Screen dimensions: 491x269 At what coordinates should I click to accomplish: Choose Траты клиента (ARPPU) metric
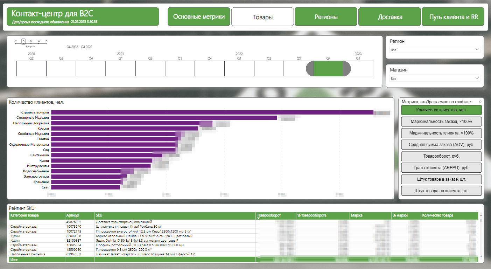click(x=441, y=167)
